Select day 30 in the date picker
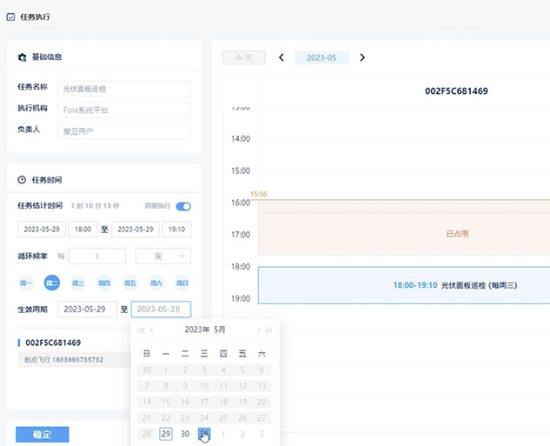This screenshot has width=550, height=446. [x=185, y=434]
